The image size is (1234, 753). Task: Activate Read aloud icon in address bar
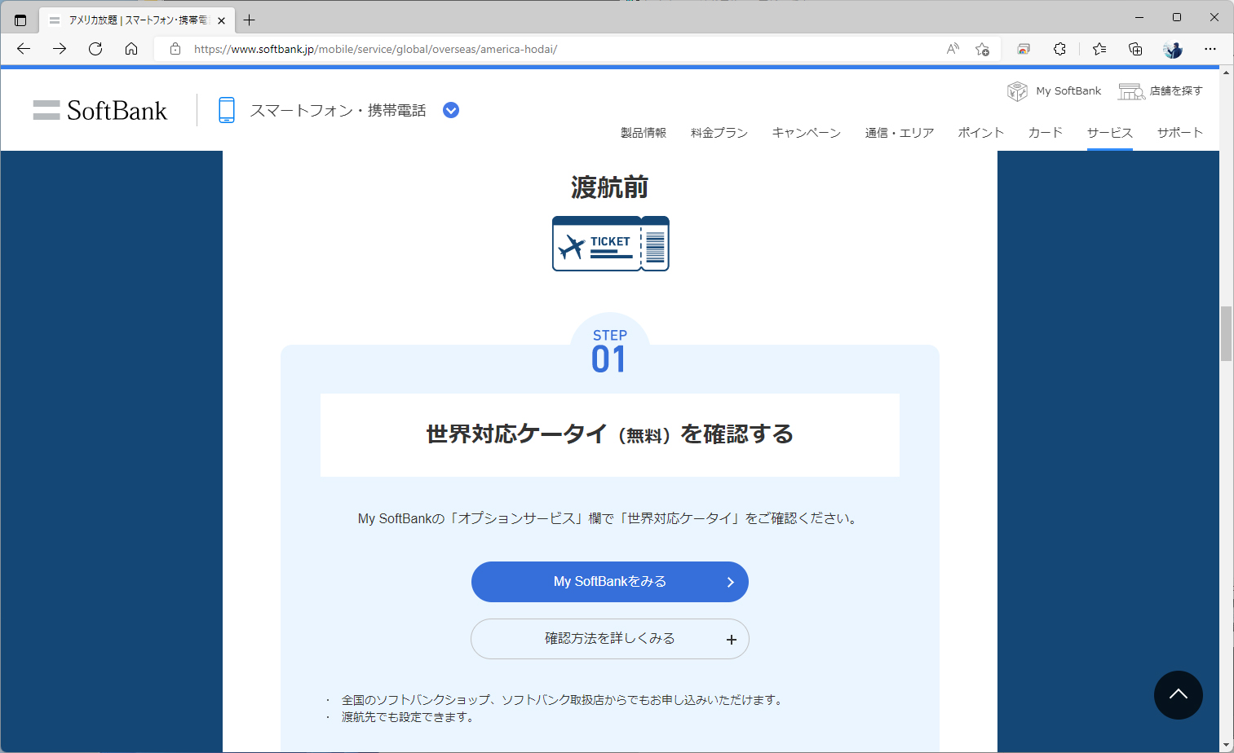[953, 49]
